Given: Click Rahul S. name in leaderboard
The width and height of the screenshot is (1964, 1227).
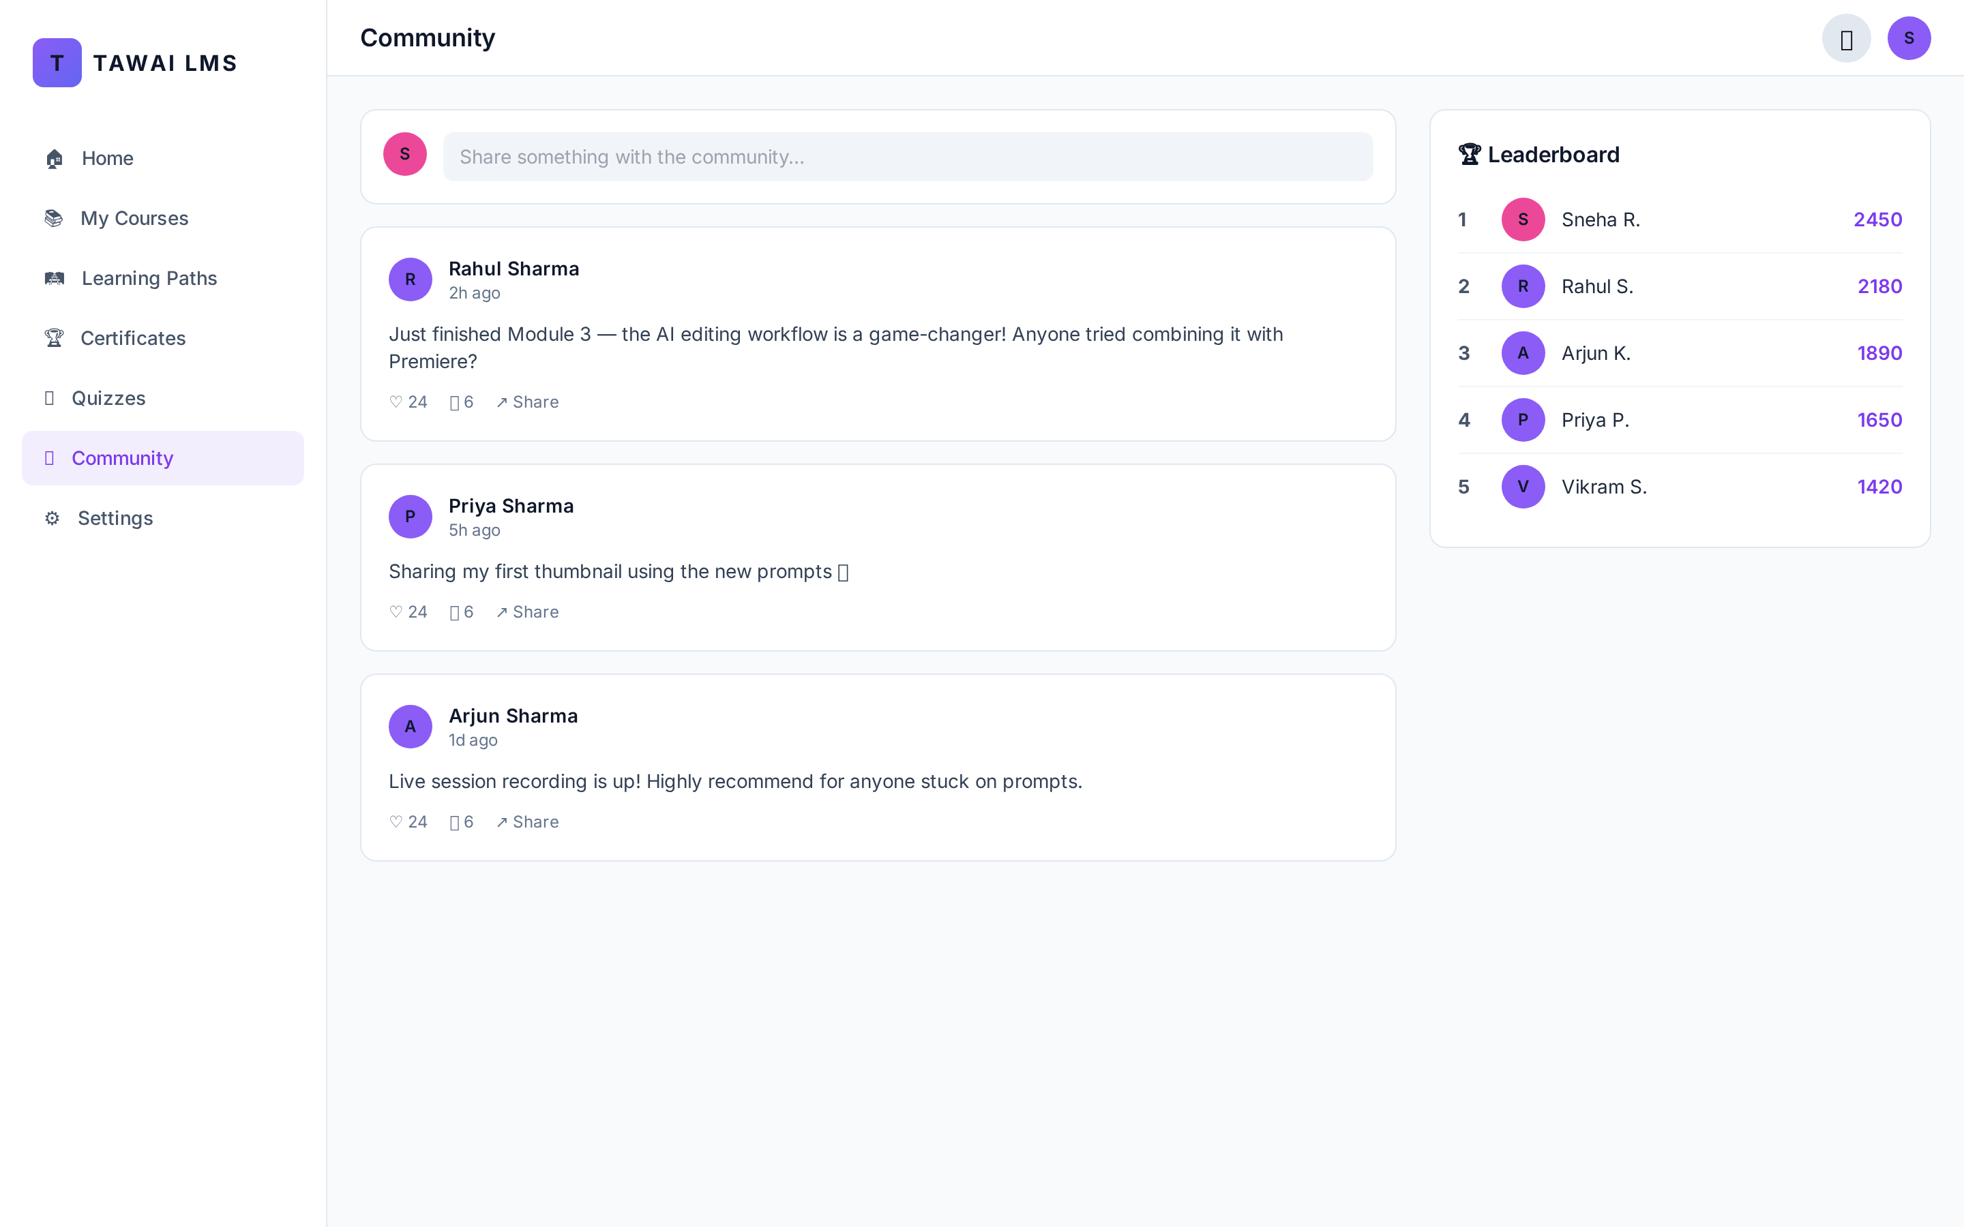Looking at the screenshot, I should (1597, 286).
